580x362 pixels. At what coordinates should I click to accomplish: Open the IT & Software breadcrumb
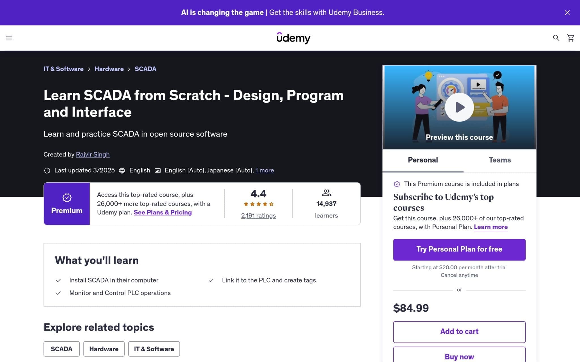coord(63,69)
